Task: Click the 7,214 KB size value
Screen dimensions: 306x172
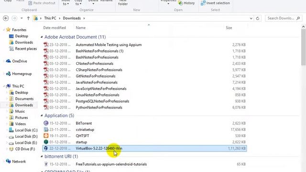Action: [x=239, y=82]
